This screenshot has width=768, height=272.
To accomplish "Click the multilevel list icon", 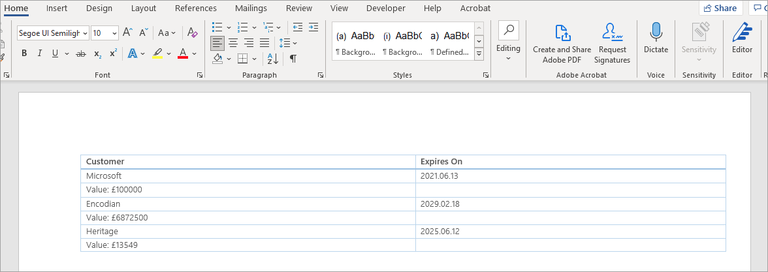I will [268, 27].
